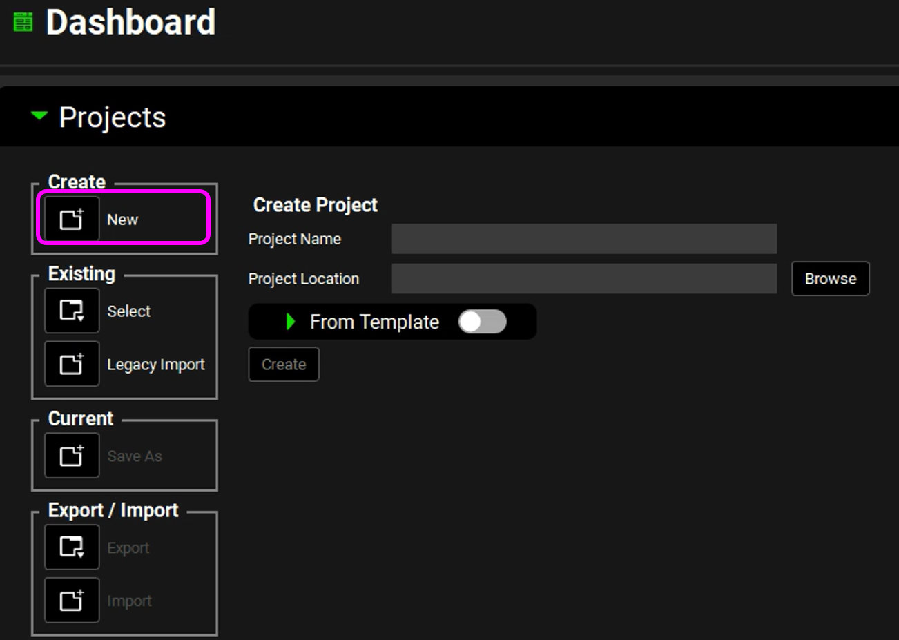Click the Save As label
Viewport: 899px width, 640px height.
click(135, 456)
